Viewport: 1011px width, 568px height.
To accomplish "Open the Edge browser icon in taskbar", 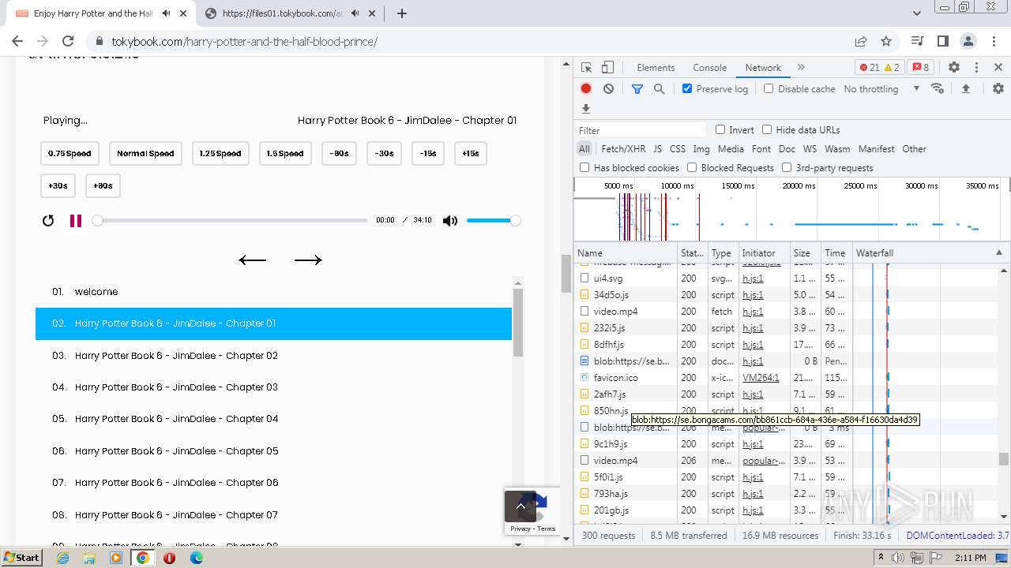I will click(x=196, y=558).
